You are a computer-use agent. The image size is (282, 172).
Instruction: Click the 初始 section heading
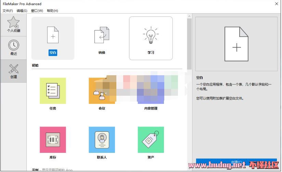(35, 65)
